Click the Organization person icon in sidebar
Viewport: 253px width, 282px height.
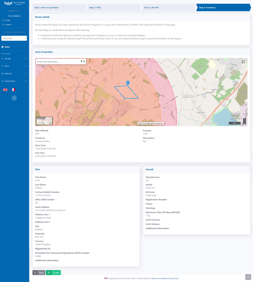[x=3, y=81]
